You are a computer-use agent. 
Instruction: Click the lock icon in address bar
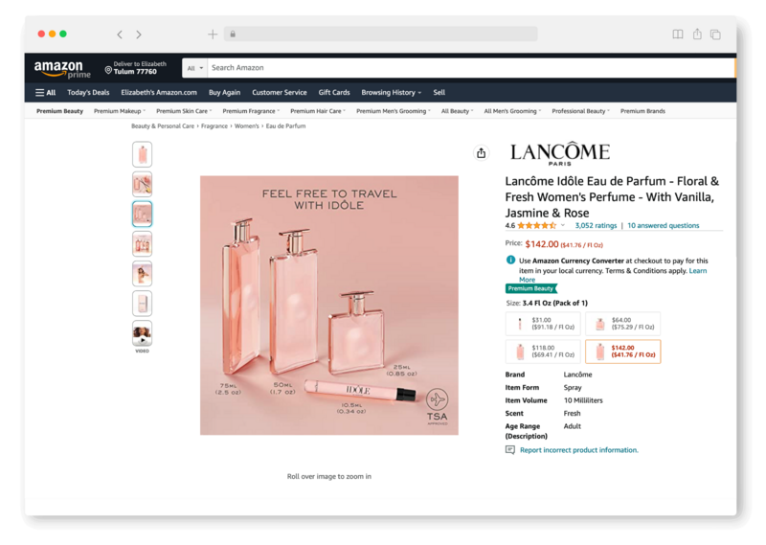(x=233, y=34)
